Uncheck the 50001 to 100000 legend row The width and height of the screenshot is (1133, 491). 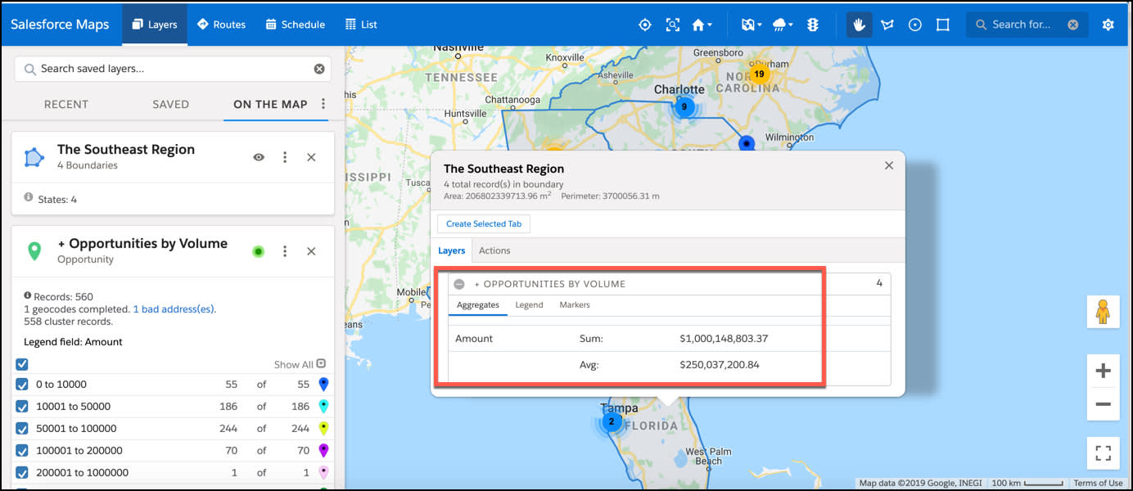(22, 428)
